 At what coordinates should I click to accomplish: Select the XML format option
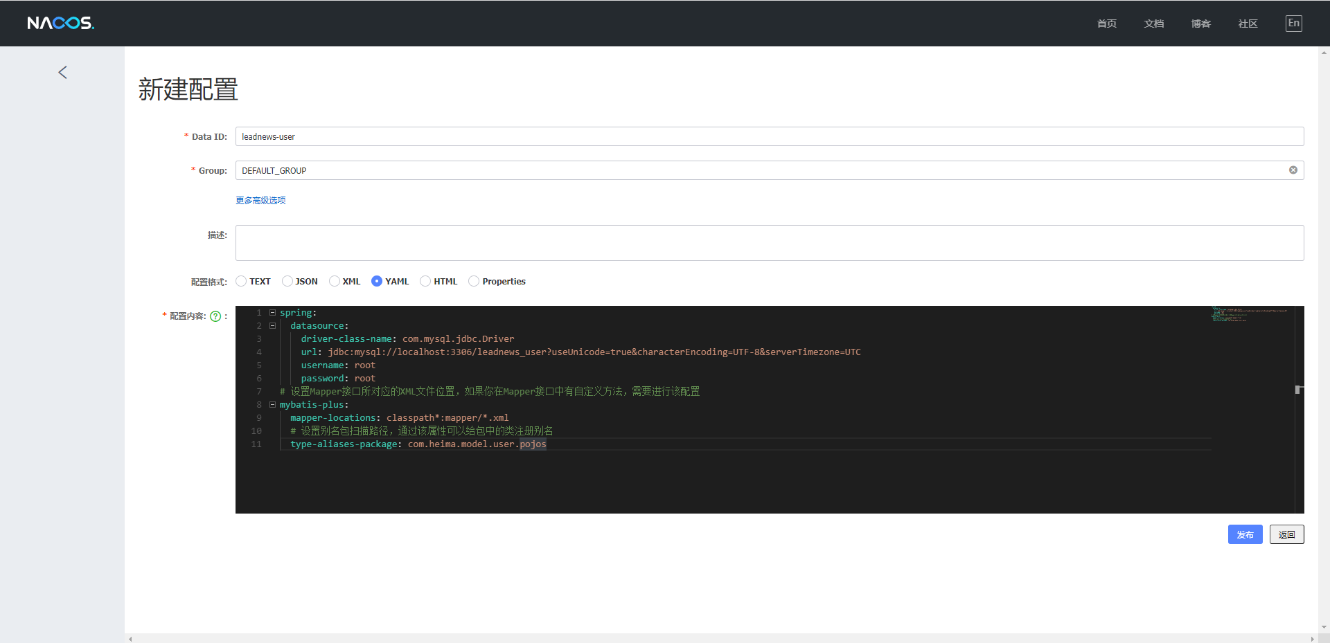click(335, 281)
